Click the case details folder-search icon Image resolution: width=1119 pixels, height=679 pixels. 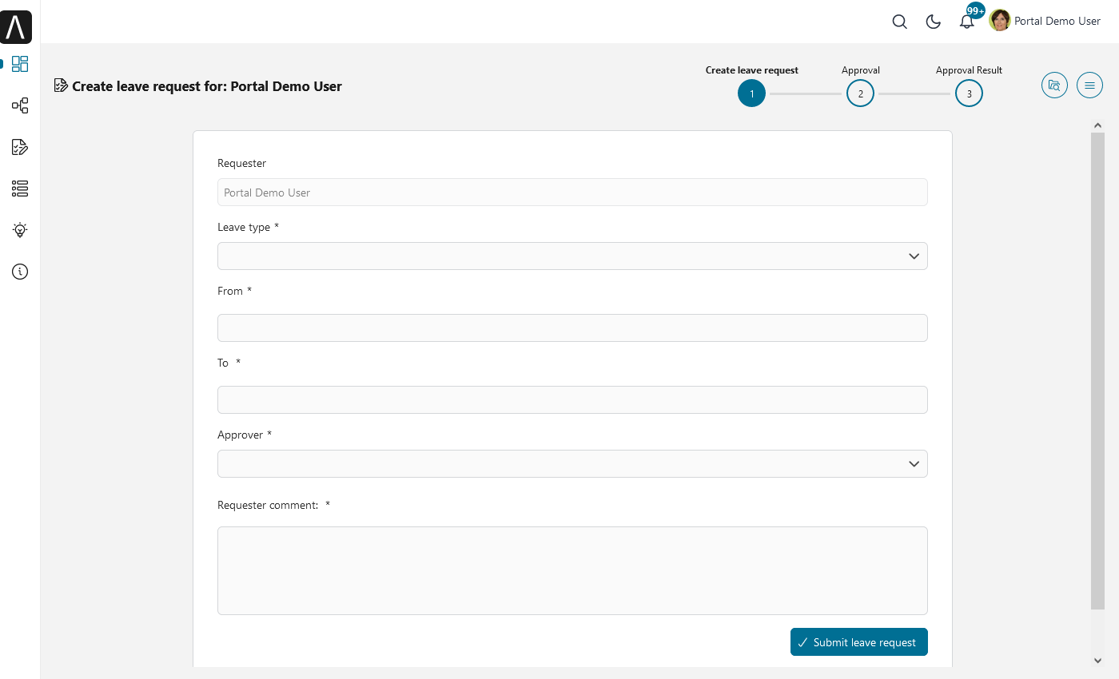pyautogui.click(x=1054, y=85)
